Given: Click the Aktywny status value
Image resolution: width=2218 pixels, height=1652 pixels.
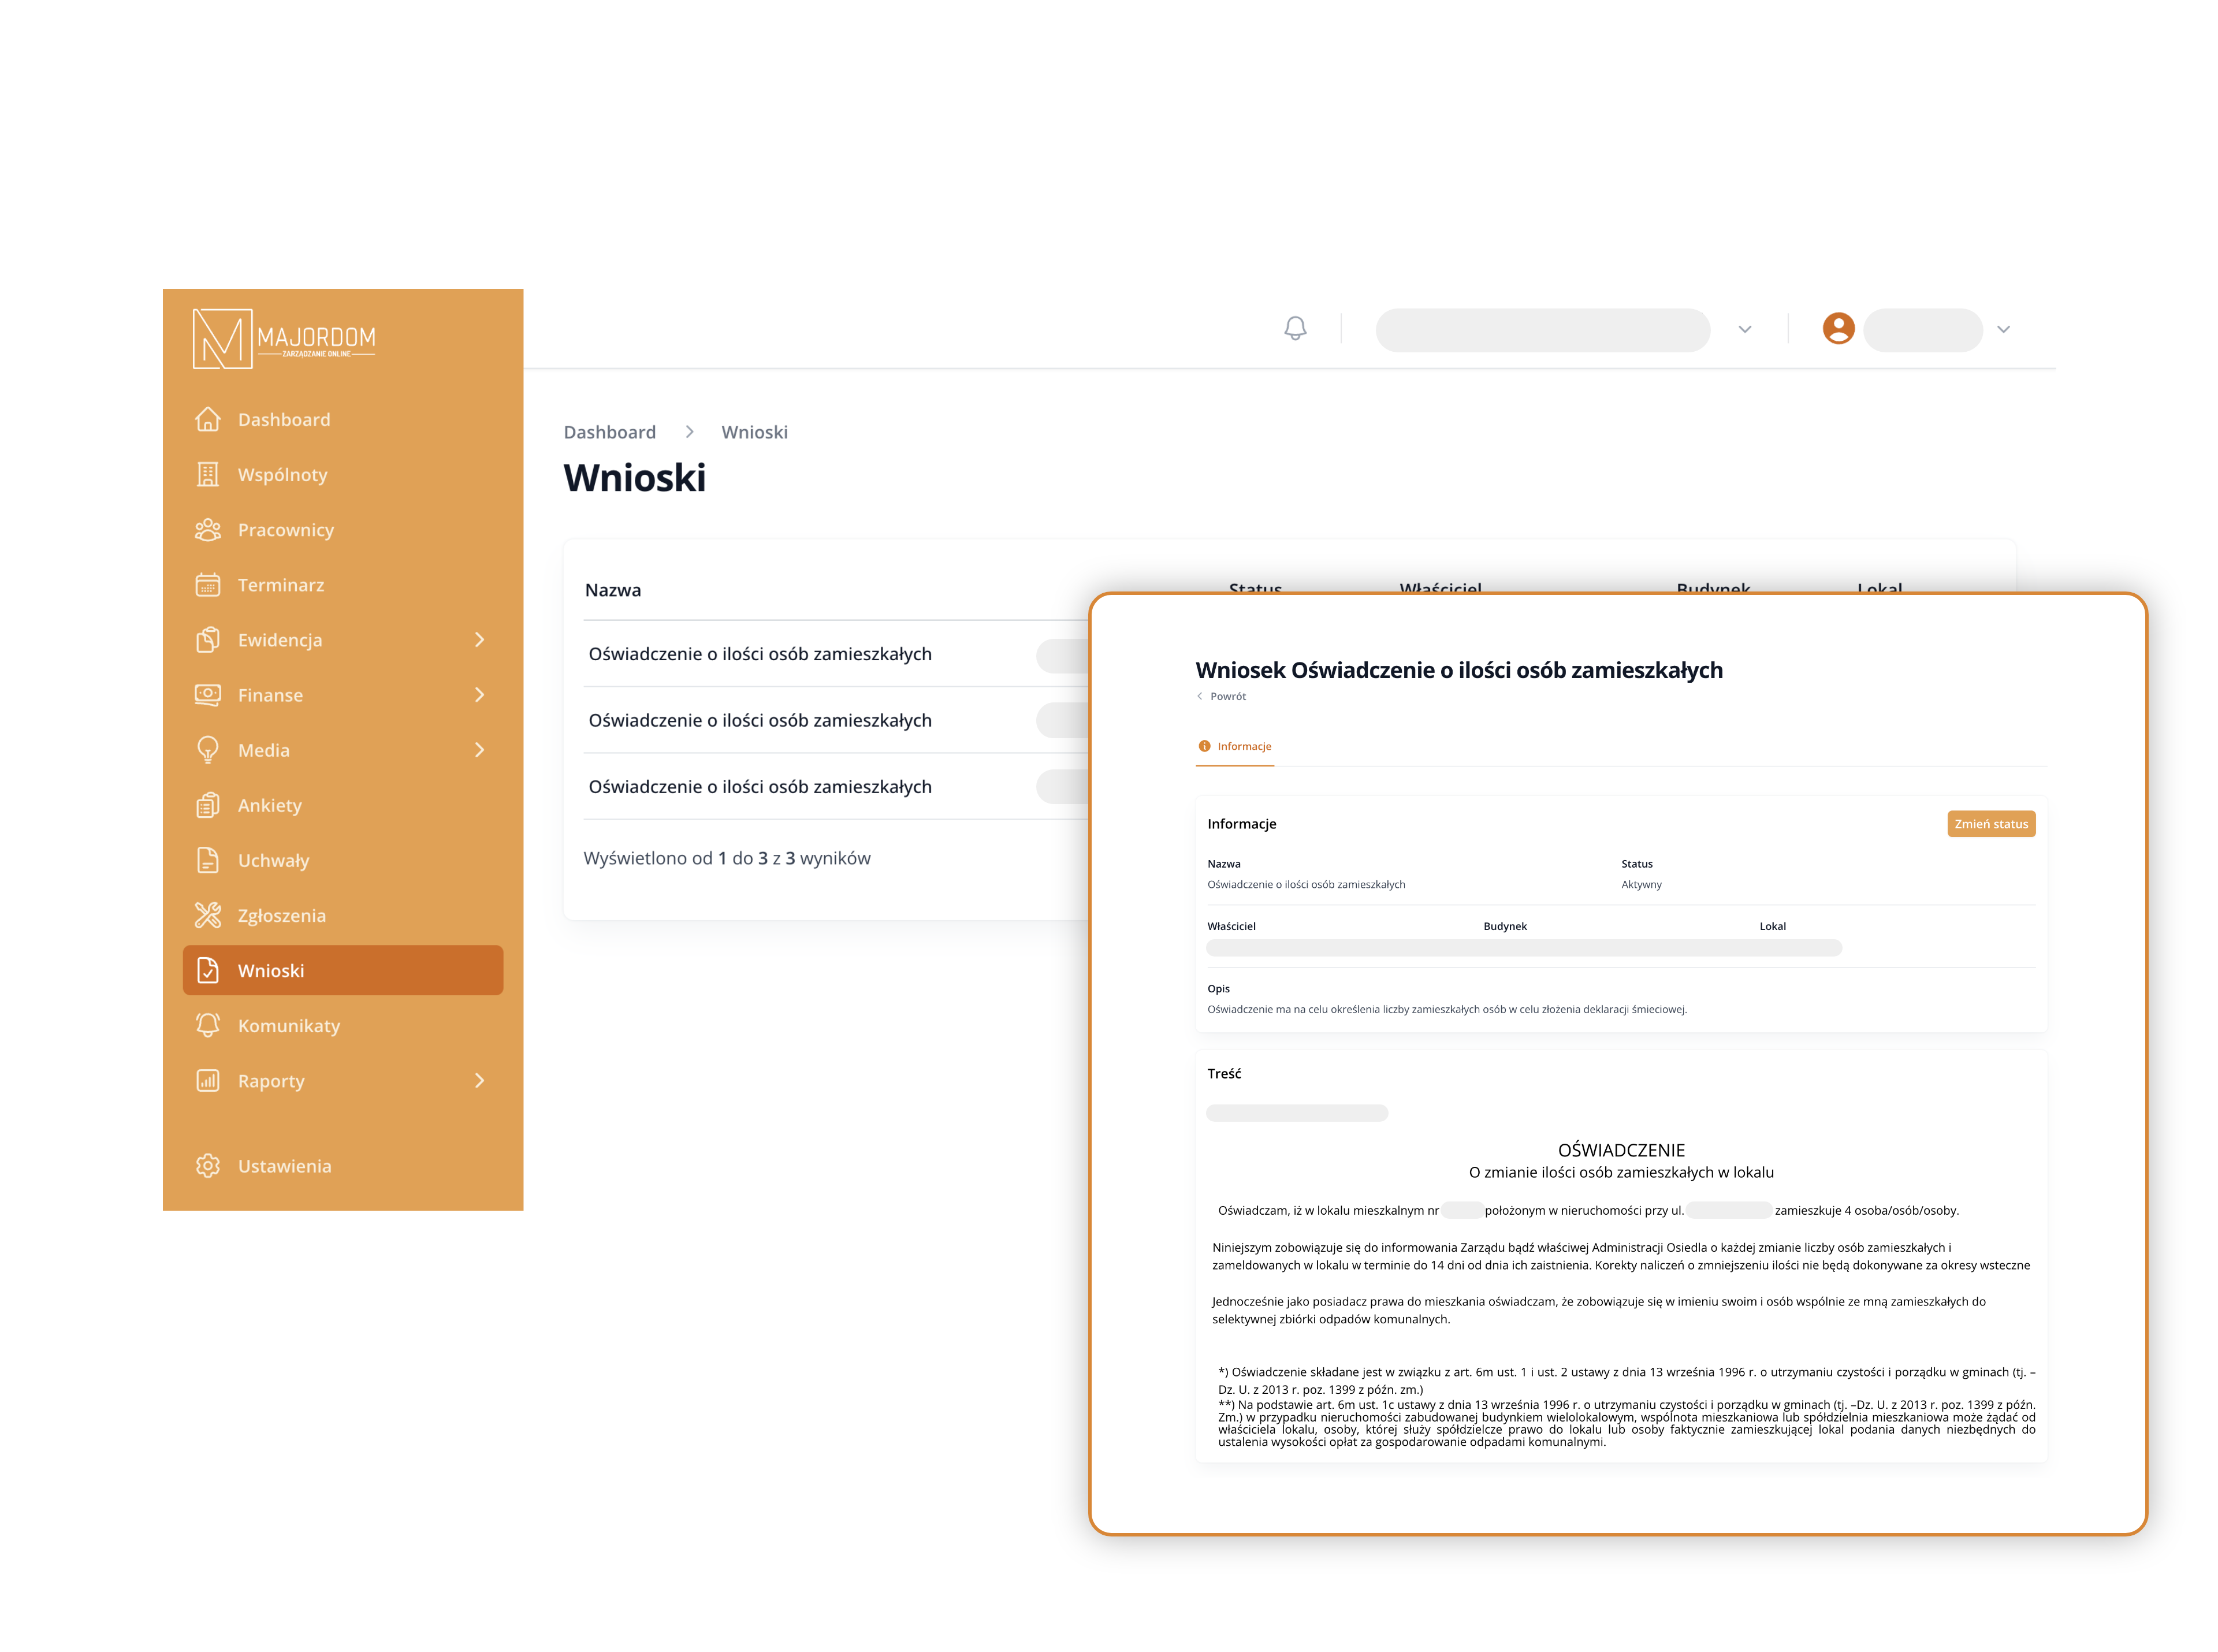Looking at the screenshot, I should (1641, 884).
